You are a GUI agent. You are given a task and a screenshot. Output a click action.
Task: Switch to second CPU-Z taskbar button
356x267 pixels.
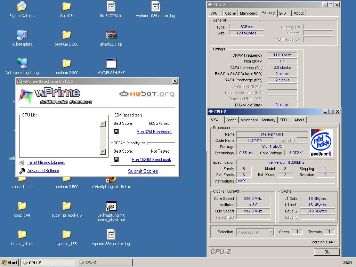pos(105,262)
